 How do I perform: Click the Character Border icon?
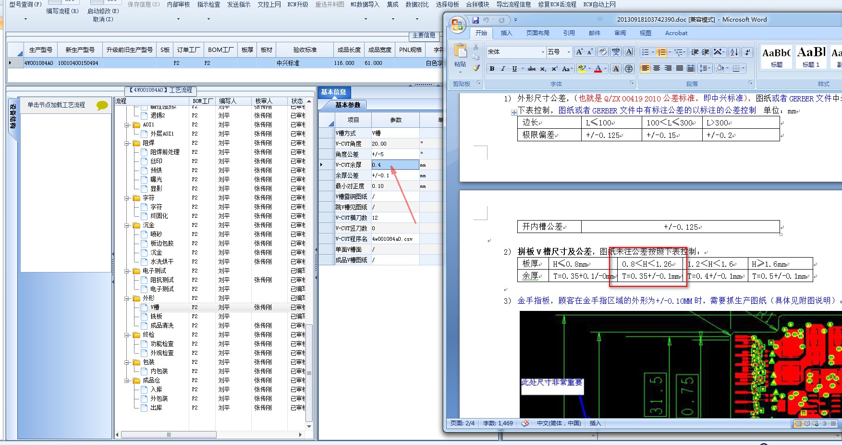(629, 51)
